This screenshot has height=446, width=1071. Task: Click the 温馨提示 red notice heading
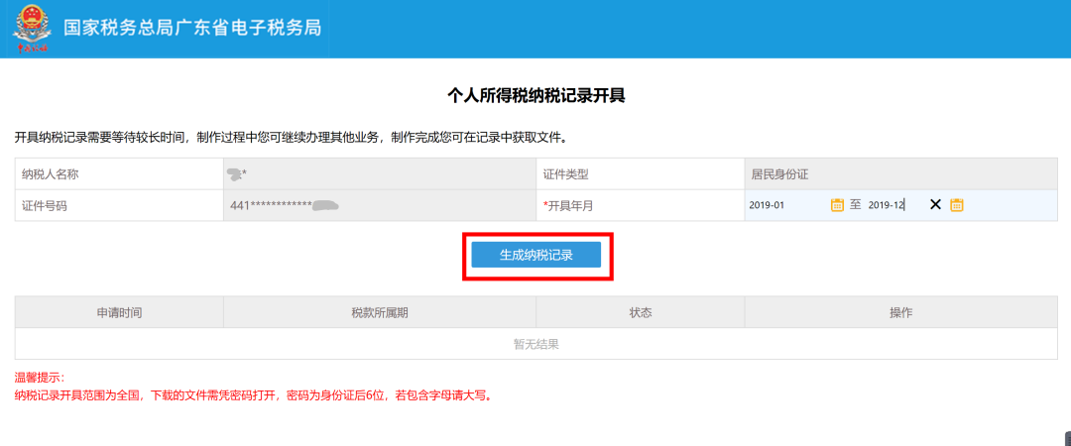click(x=40, y=378)
